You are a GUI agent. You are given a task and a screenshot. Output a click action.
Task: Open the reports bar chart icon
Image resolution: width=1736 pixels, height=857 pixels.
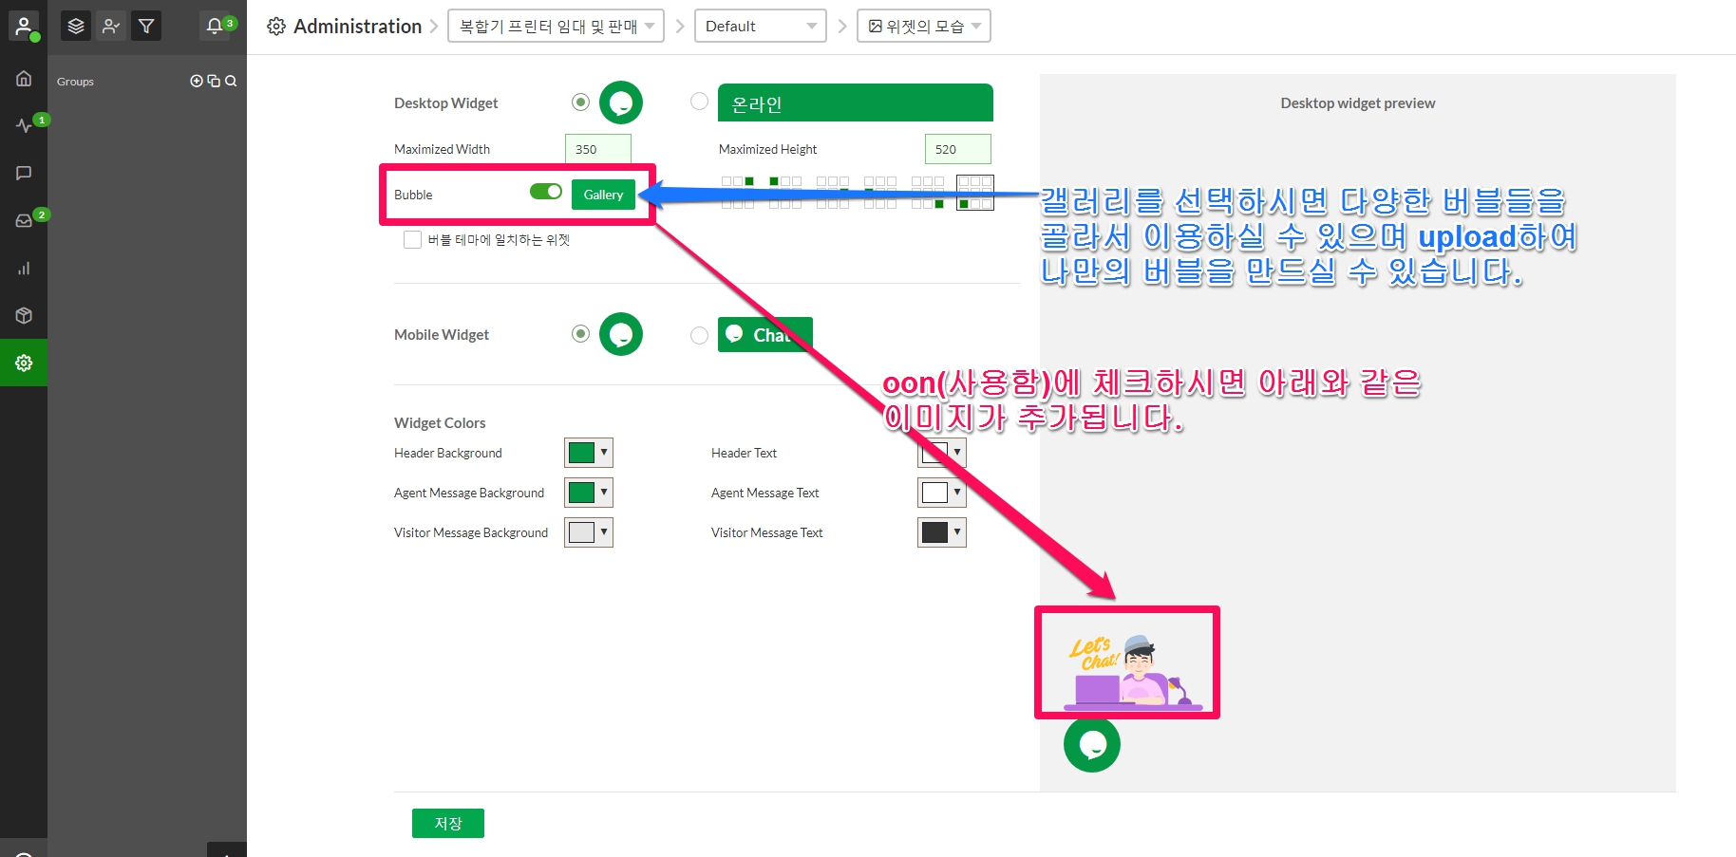click(x=24, y=268)
